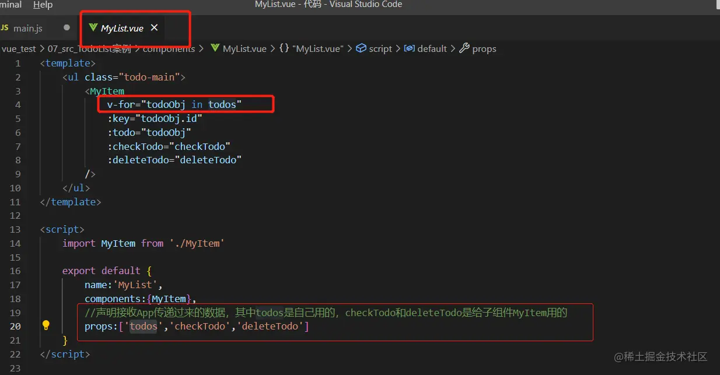Open vue_test breadcrumb folder
Viewport: 720px width, 375px height.
point(18,49)
